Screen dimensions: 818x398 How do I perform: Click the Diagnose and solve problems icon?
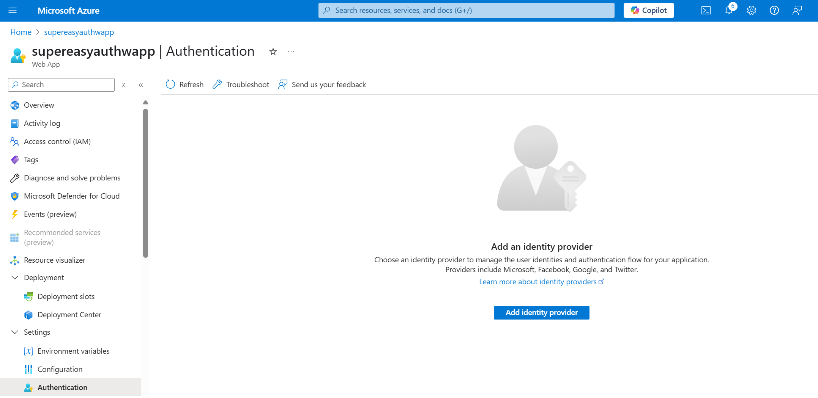[15, 178]
